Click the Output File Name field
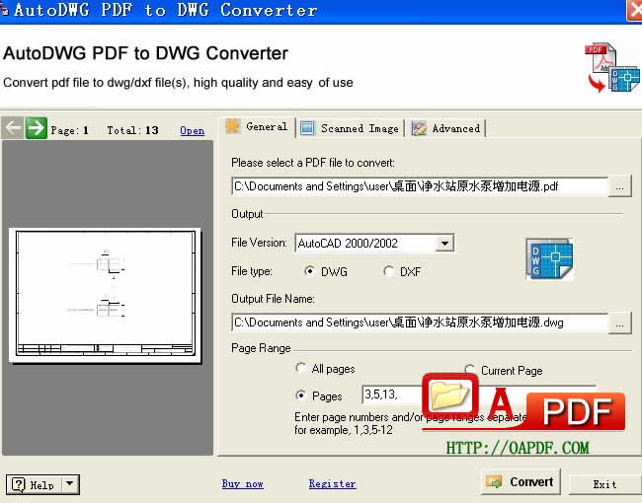This screenshot has width=642, height=503. [x=420, y=323]
